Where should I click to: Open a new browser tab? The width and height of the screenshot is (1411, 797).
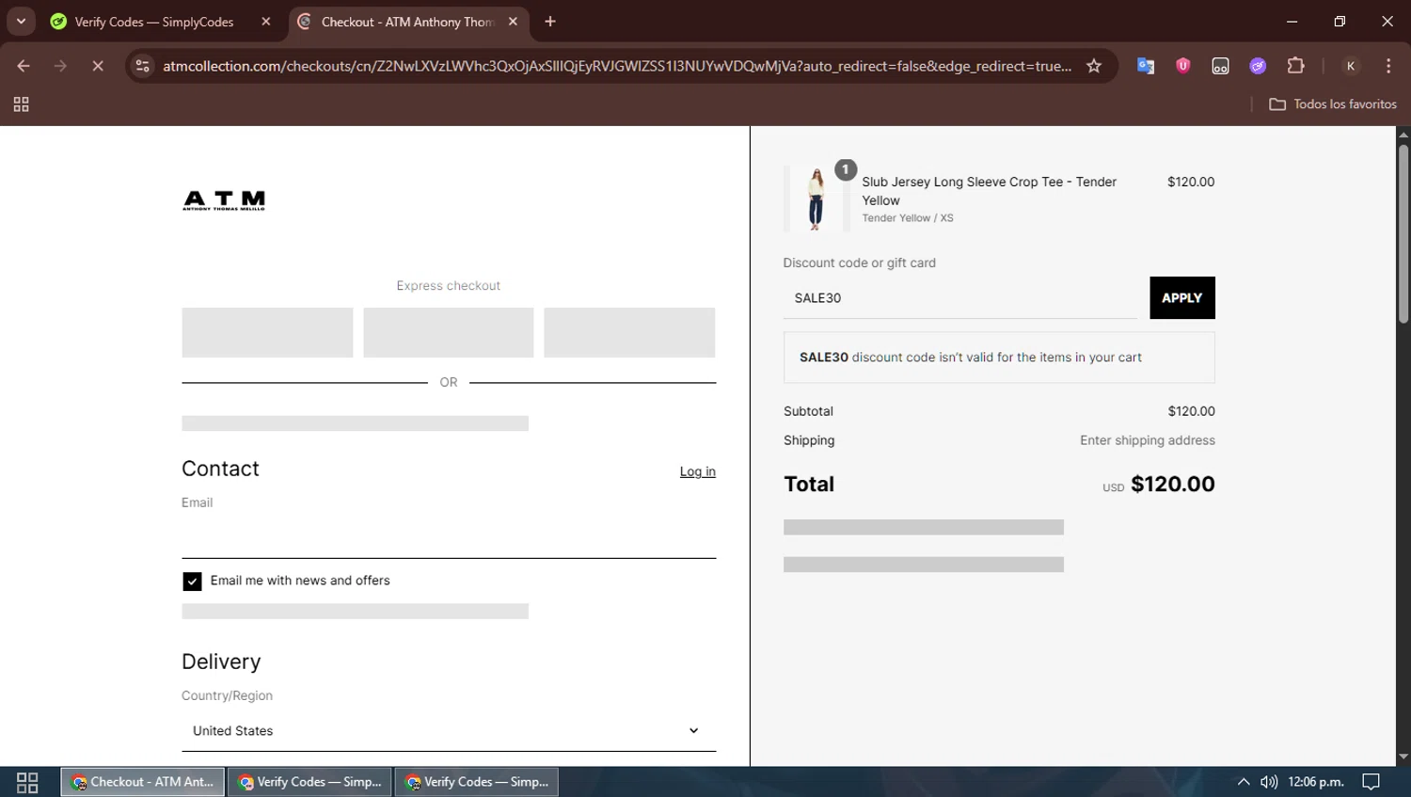[x=550, y=22]
